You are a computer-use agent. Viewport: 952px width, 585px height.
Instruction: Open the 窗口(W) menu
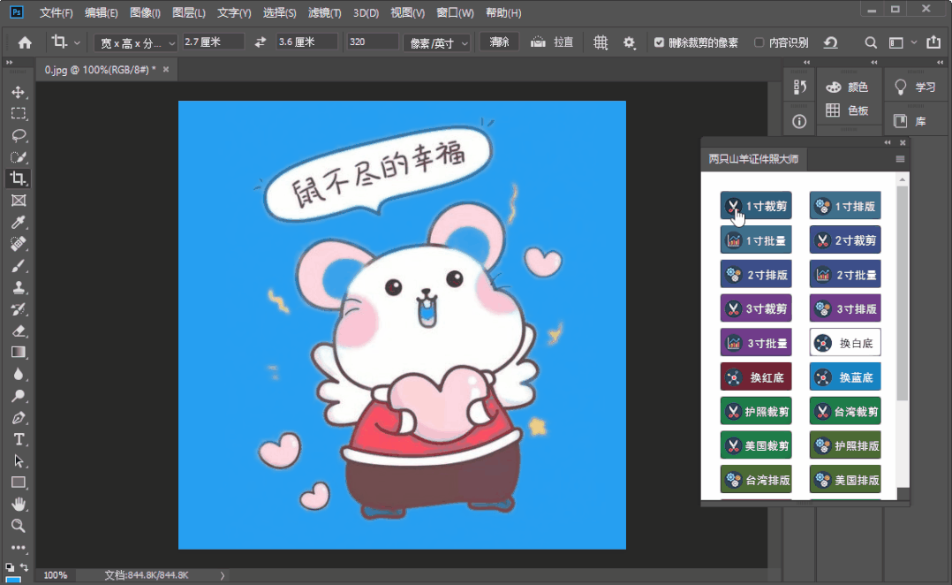click(455, 12)
